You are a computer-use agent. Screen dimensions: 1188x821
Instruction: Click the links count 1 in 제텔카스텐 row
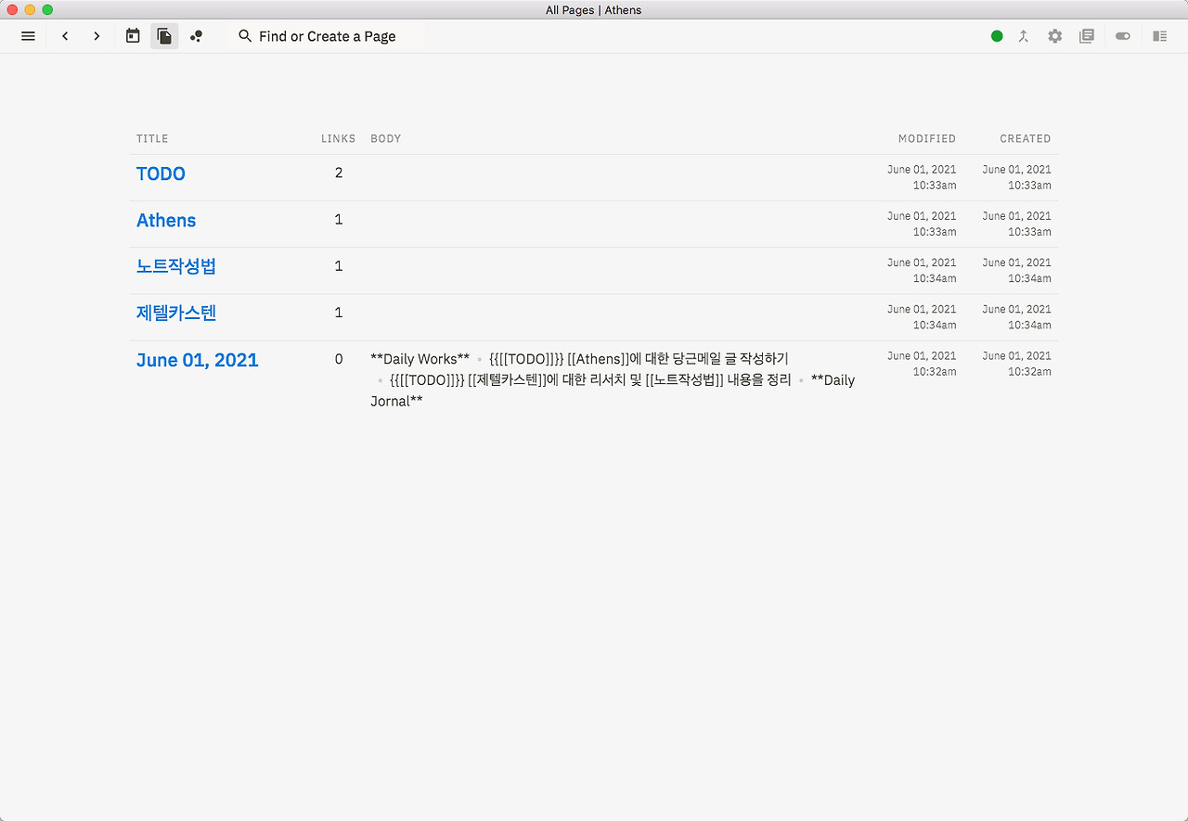coord(339,312)
